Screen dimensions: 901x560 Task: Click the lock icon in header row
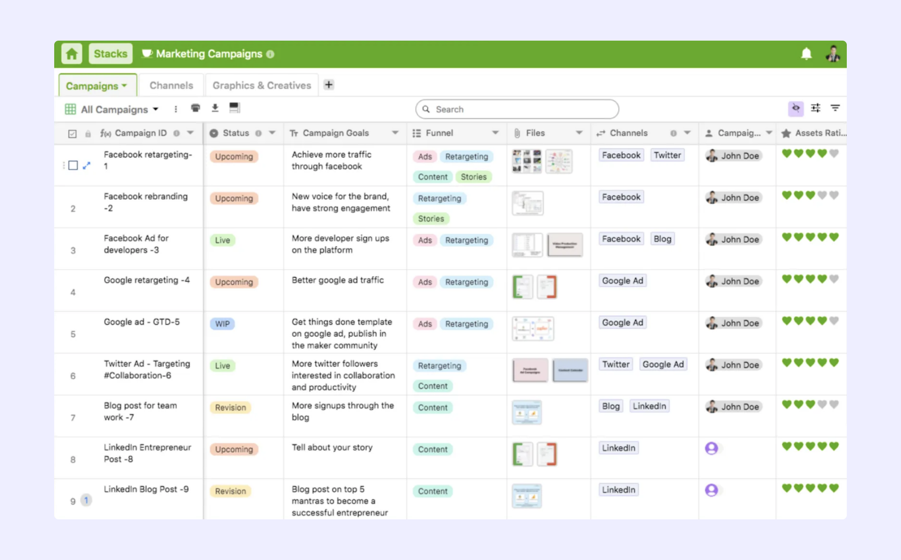(x=88, y=134)
